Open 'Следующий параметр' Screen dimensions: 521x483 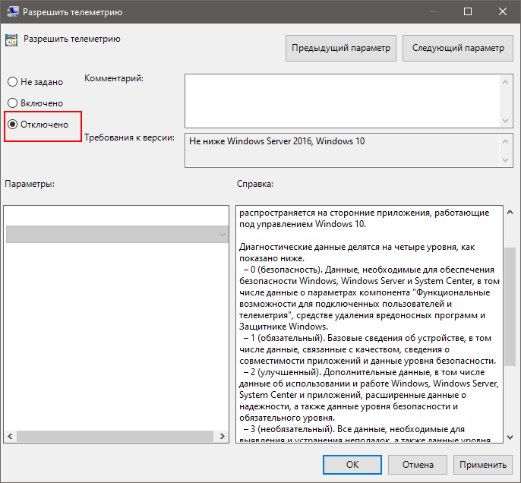pos(457,48)
